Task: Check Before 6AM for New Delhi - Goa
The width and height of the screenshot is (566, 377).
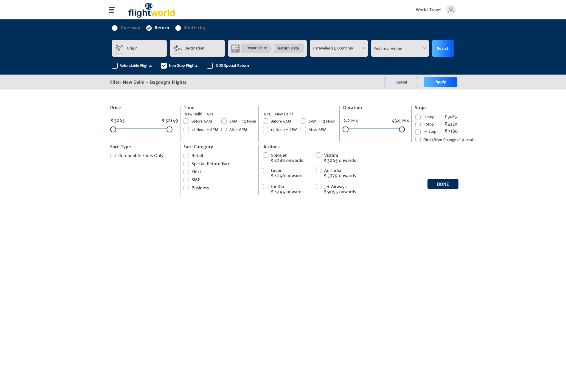Action: [x=186, y=121]
